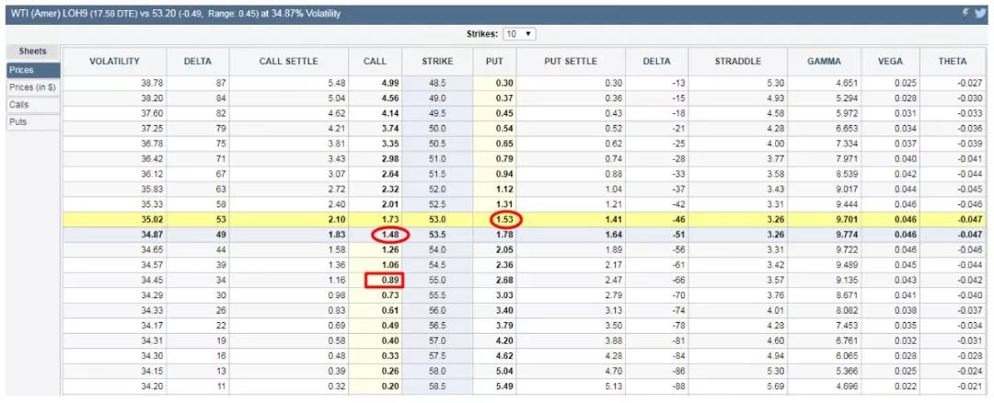Click the CALL SETTLE column header

(x=288, y=61)
